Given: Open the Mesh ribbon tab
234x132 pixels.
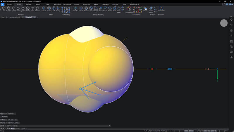Looking at the screenshot, I should coord(38,4).
